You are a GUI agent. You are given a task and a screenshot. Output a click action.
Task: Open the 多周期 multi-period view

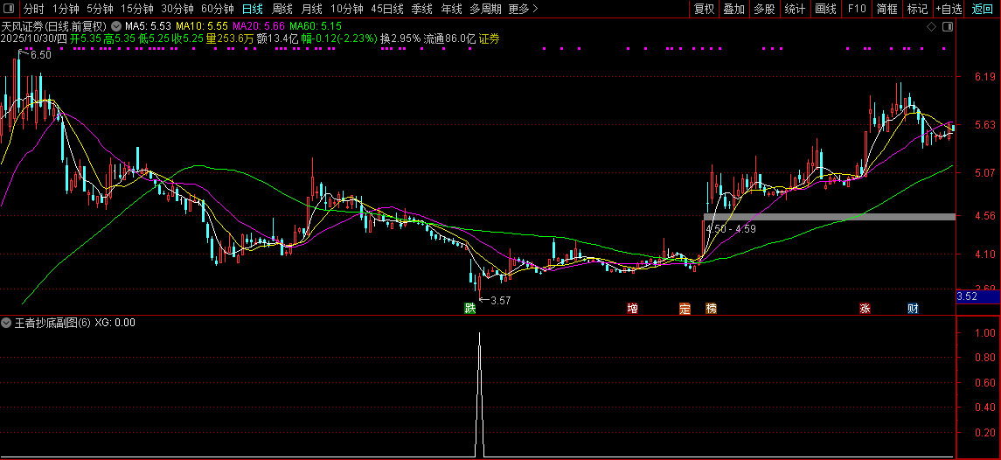[485, 9]
